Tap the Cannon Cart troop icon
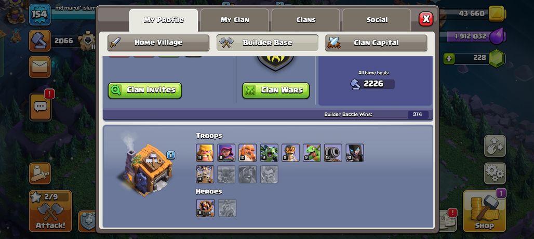534x239 pixels. click(x=333, y=153)
